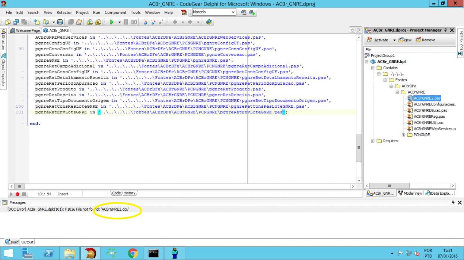Click the Run Until Return icon
Image resolution: width=464 pixels, height=260 pixels.
tap(161, 22)
